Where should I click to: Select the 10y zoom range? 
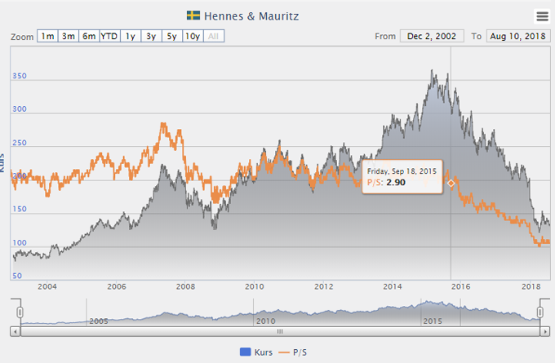[x=193, y=36]
